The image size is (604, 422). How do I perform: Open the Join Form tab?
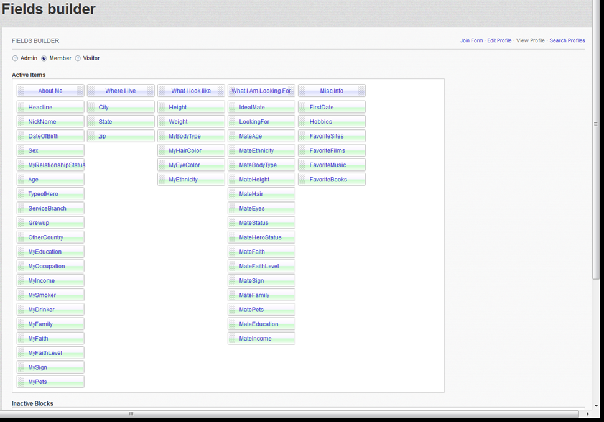coord(471,40)
